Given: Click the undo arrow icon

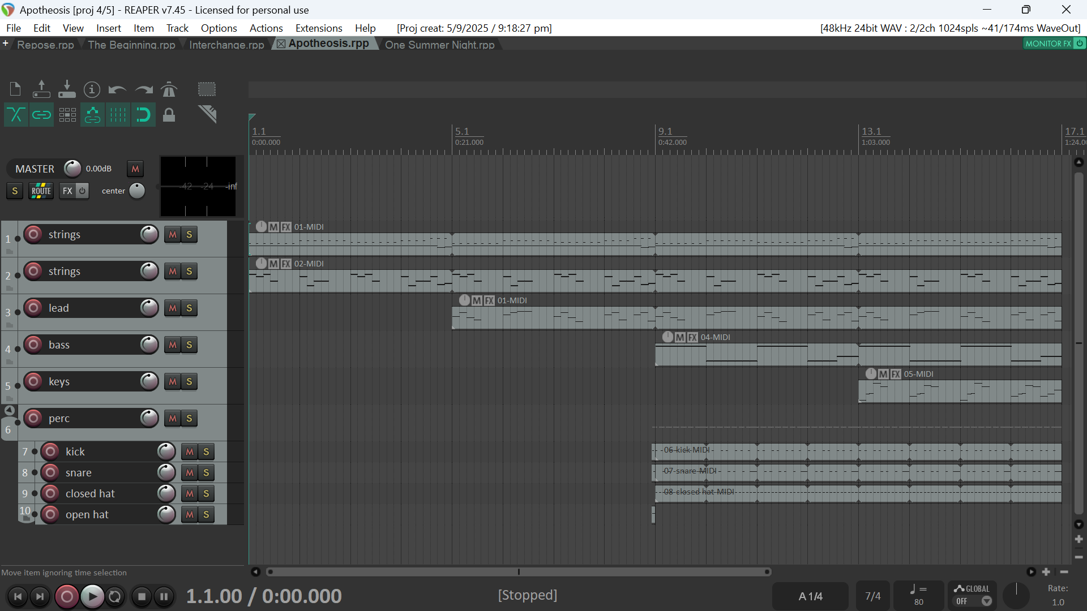Looking at the screenshot, I should [x=117, y=89].
